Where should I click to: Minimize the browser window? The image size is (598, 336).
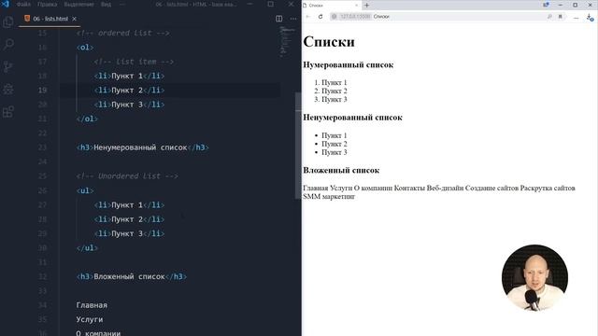tap(561, 5)
